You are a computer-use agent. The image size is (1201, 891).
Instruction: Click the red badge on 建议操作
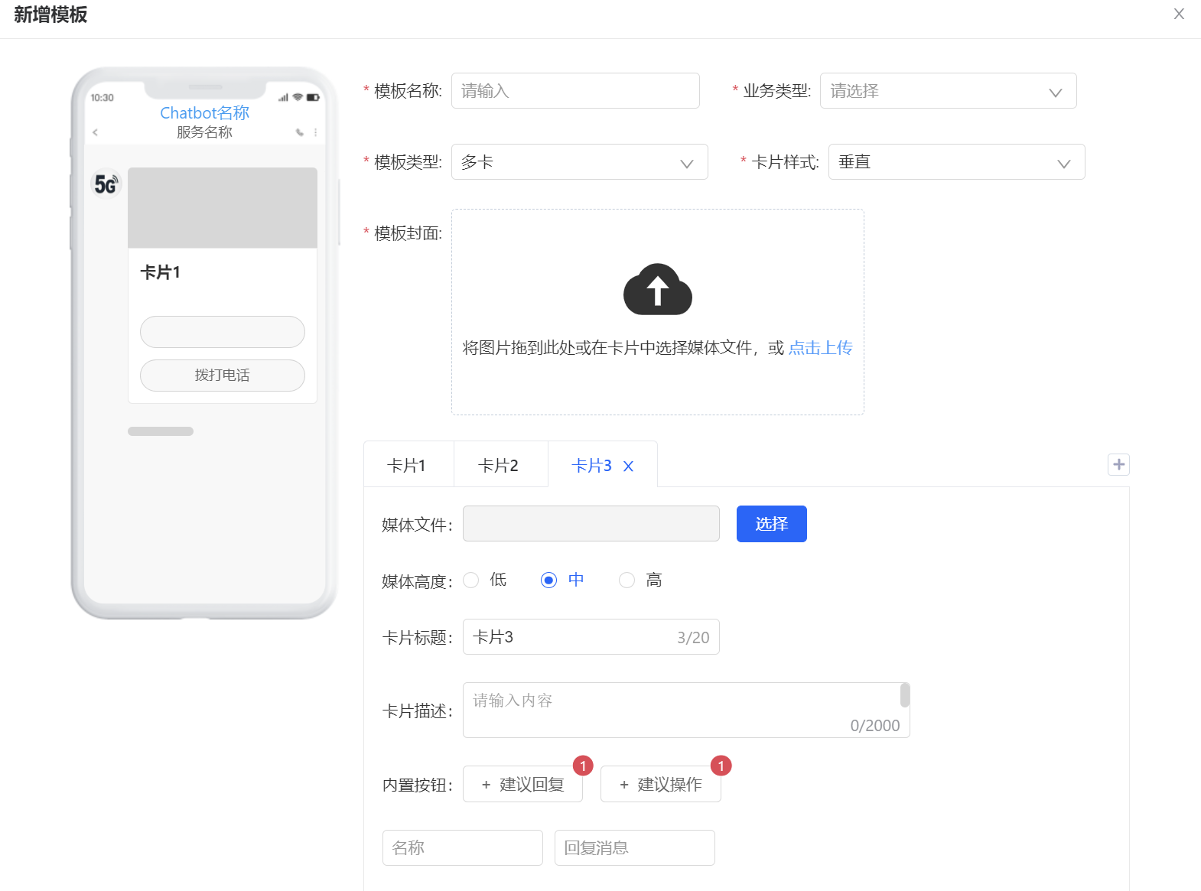721,766
